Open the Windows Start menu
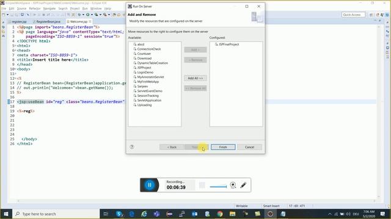This screenshot has width=391, height=219. 6,214
